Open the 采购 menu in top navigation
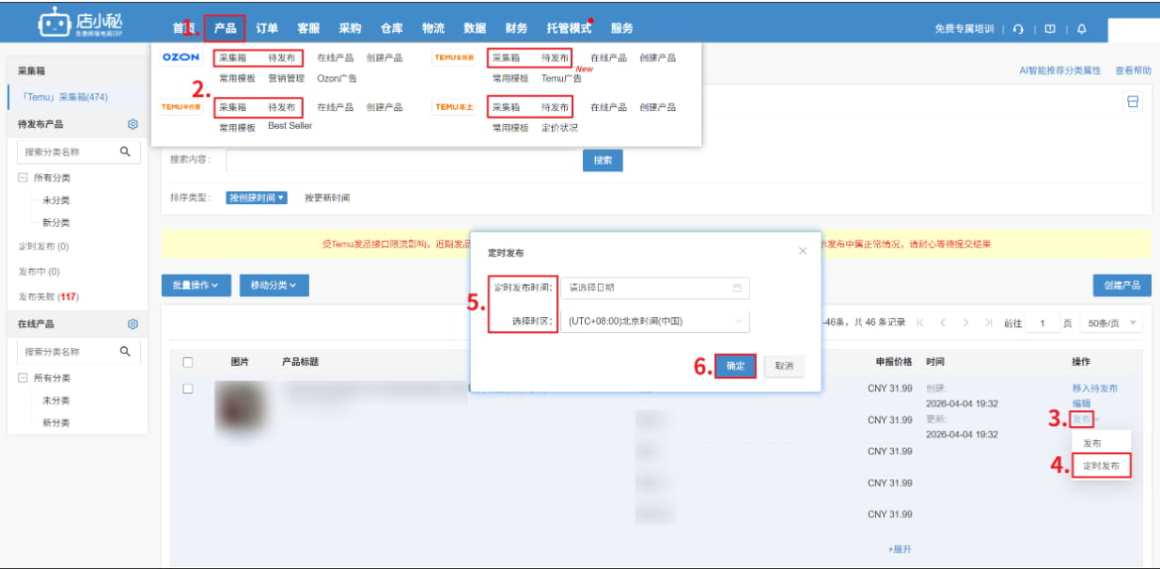Viewport: 1160px width, 569px height. pos(350,28)
